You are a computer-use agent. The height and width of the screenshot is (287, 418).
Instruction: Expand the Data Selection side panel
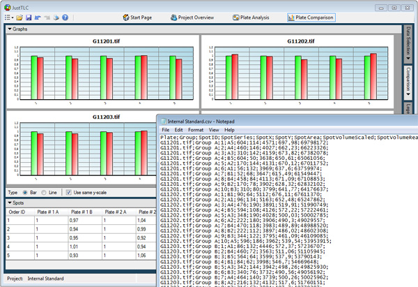click(x=408, y=43)
